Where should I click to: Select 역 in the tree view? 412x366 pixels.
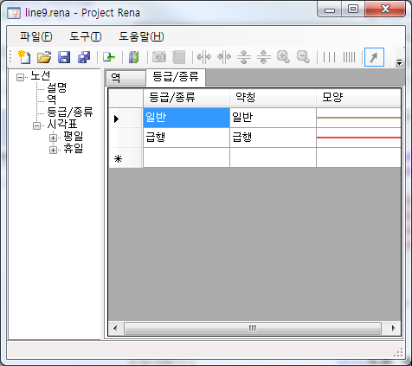pos(52,100)
